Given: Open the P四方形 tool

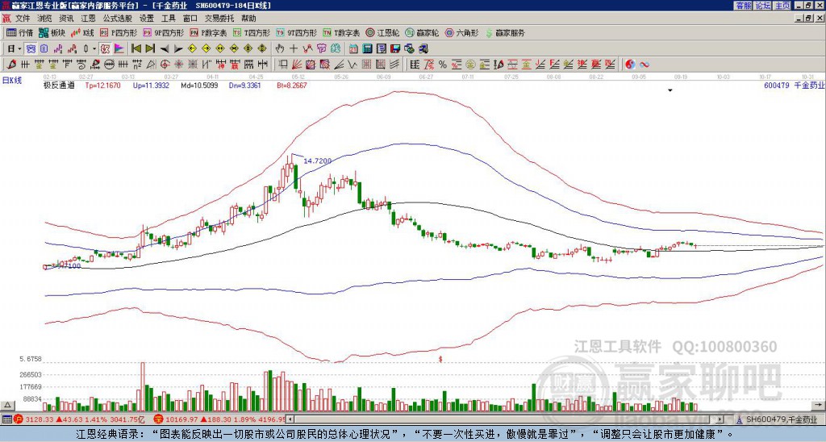Looking at the screenshot, I should click(x=119, y=32).
